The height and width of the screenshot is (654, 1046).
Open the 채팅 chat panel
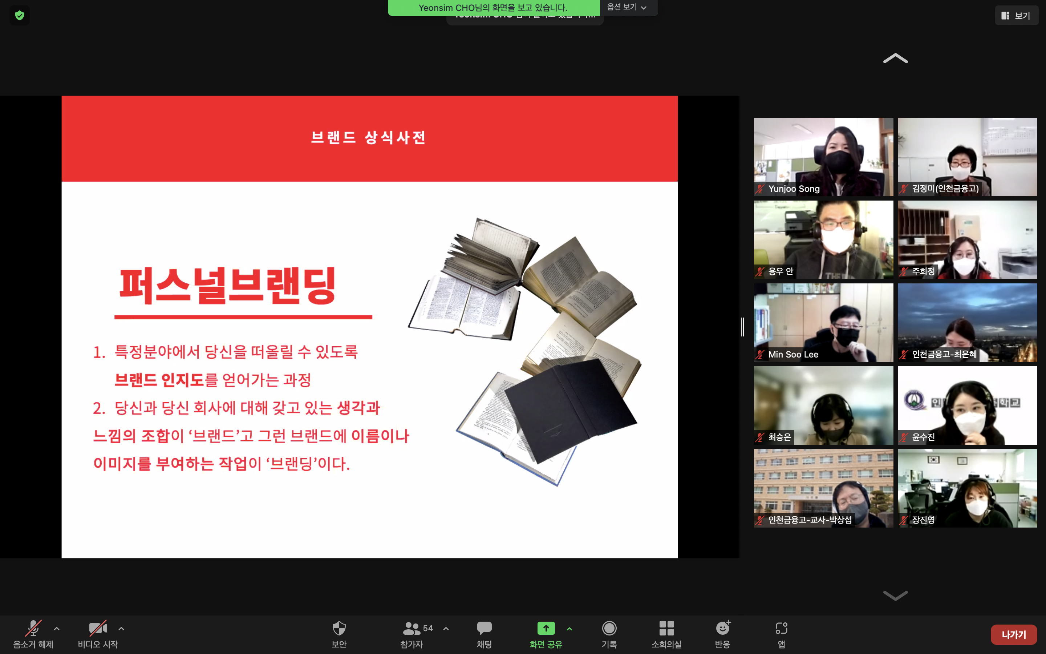[484, 629]
